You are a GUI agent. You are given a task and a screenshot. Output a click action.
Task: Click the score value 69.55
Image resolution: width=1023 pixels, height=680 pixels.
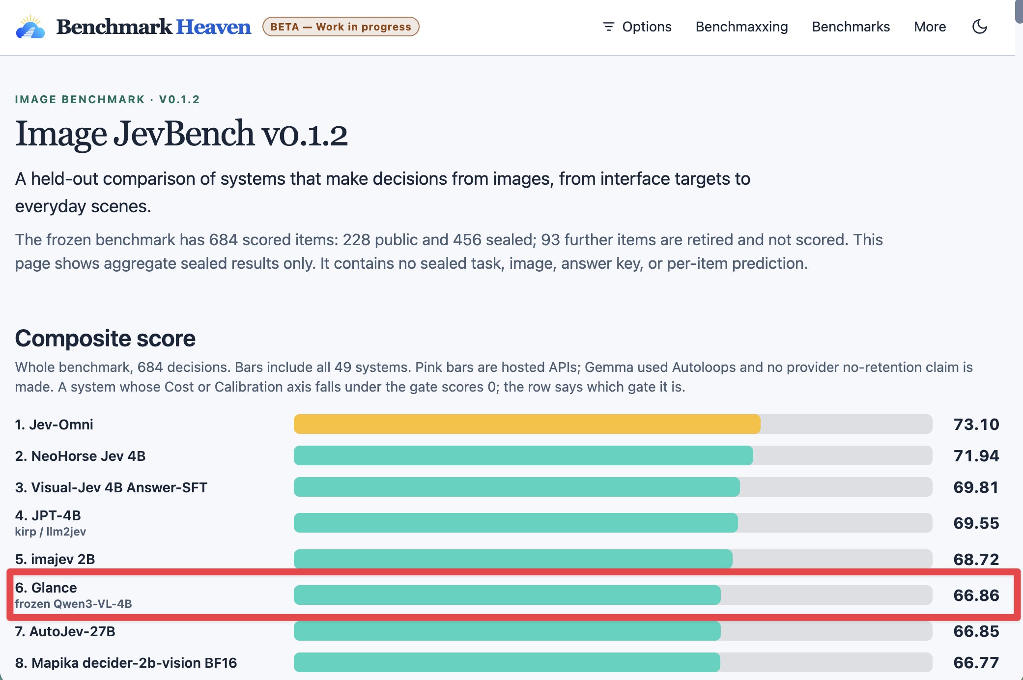tap(976, 523)
